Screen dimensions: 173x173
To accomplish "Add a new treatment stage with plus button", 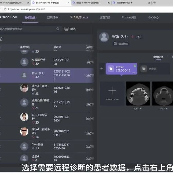I will [102, 69].
